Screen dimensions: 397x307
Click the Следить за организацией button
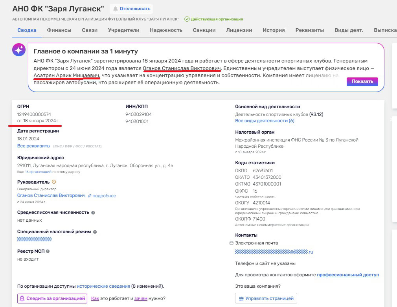coord(52,298)
